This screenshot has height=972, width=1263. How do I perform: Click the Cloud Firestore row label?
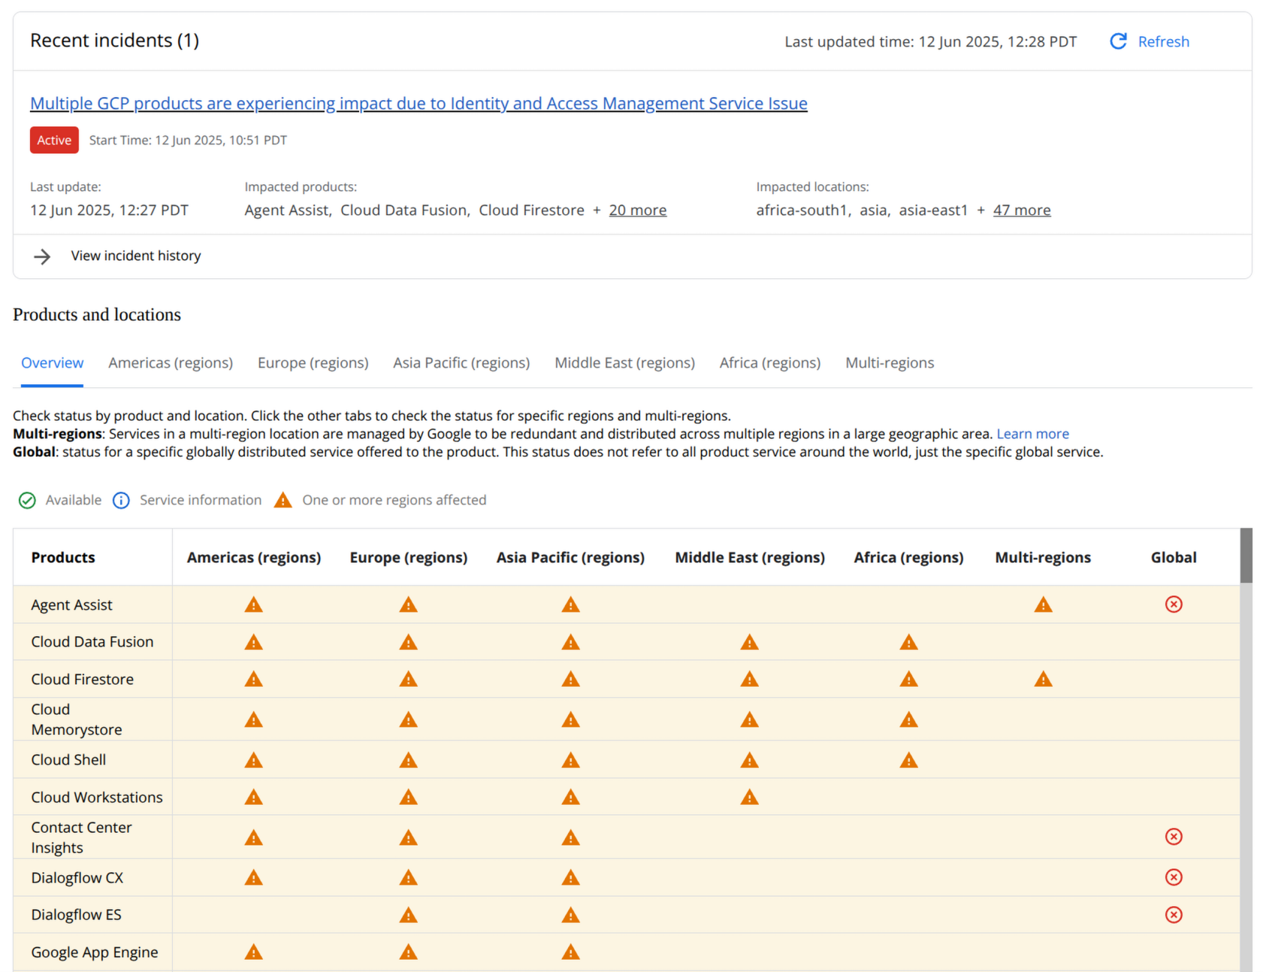pyautogui.click(x=83, y=680)
